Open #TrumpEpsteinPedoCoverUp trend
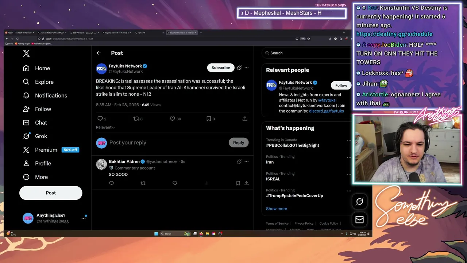The width and height of the screenshot is (467, 263). pos(294,196)
